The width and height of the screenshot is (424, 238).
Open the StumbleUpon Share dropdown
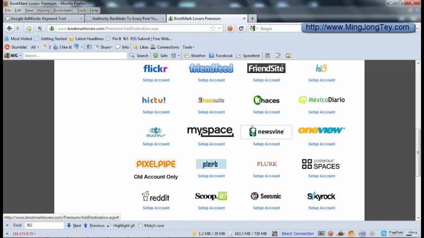[x=103, y=47]
